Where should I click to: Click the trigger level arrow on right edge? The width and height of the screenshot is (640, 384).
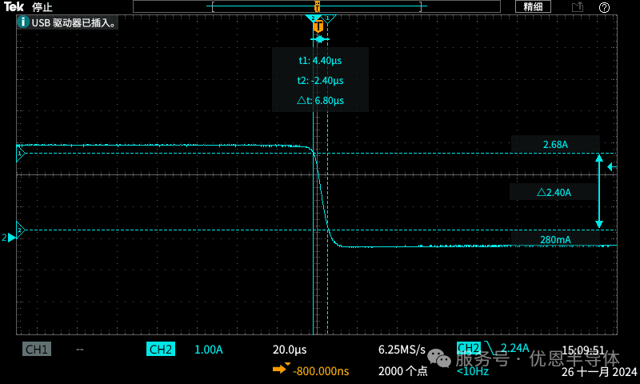[x=611, y=167]
